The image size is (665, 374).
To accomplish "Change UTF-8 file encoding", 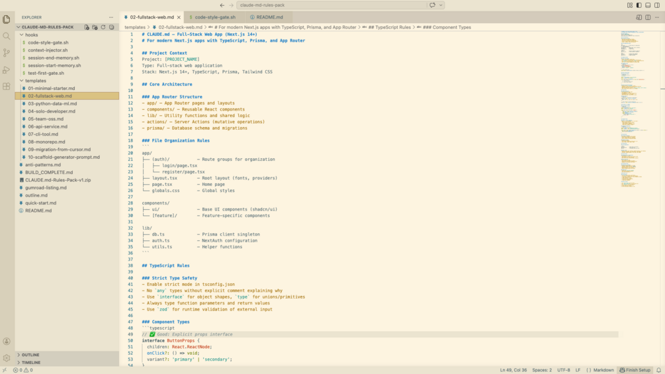I will (x=563, y=370).
